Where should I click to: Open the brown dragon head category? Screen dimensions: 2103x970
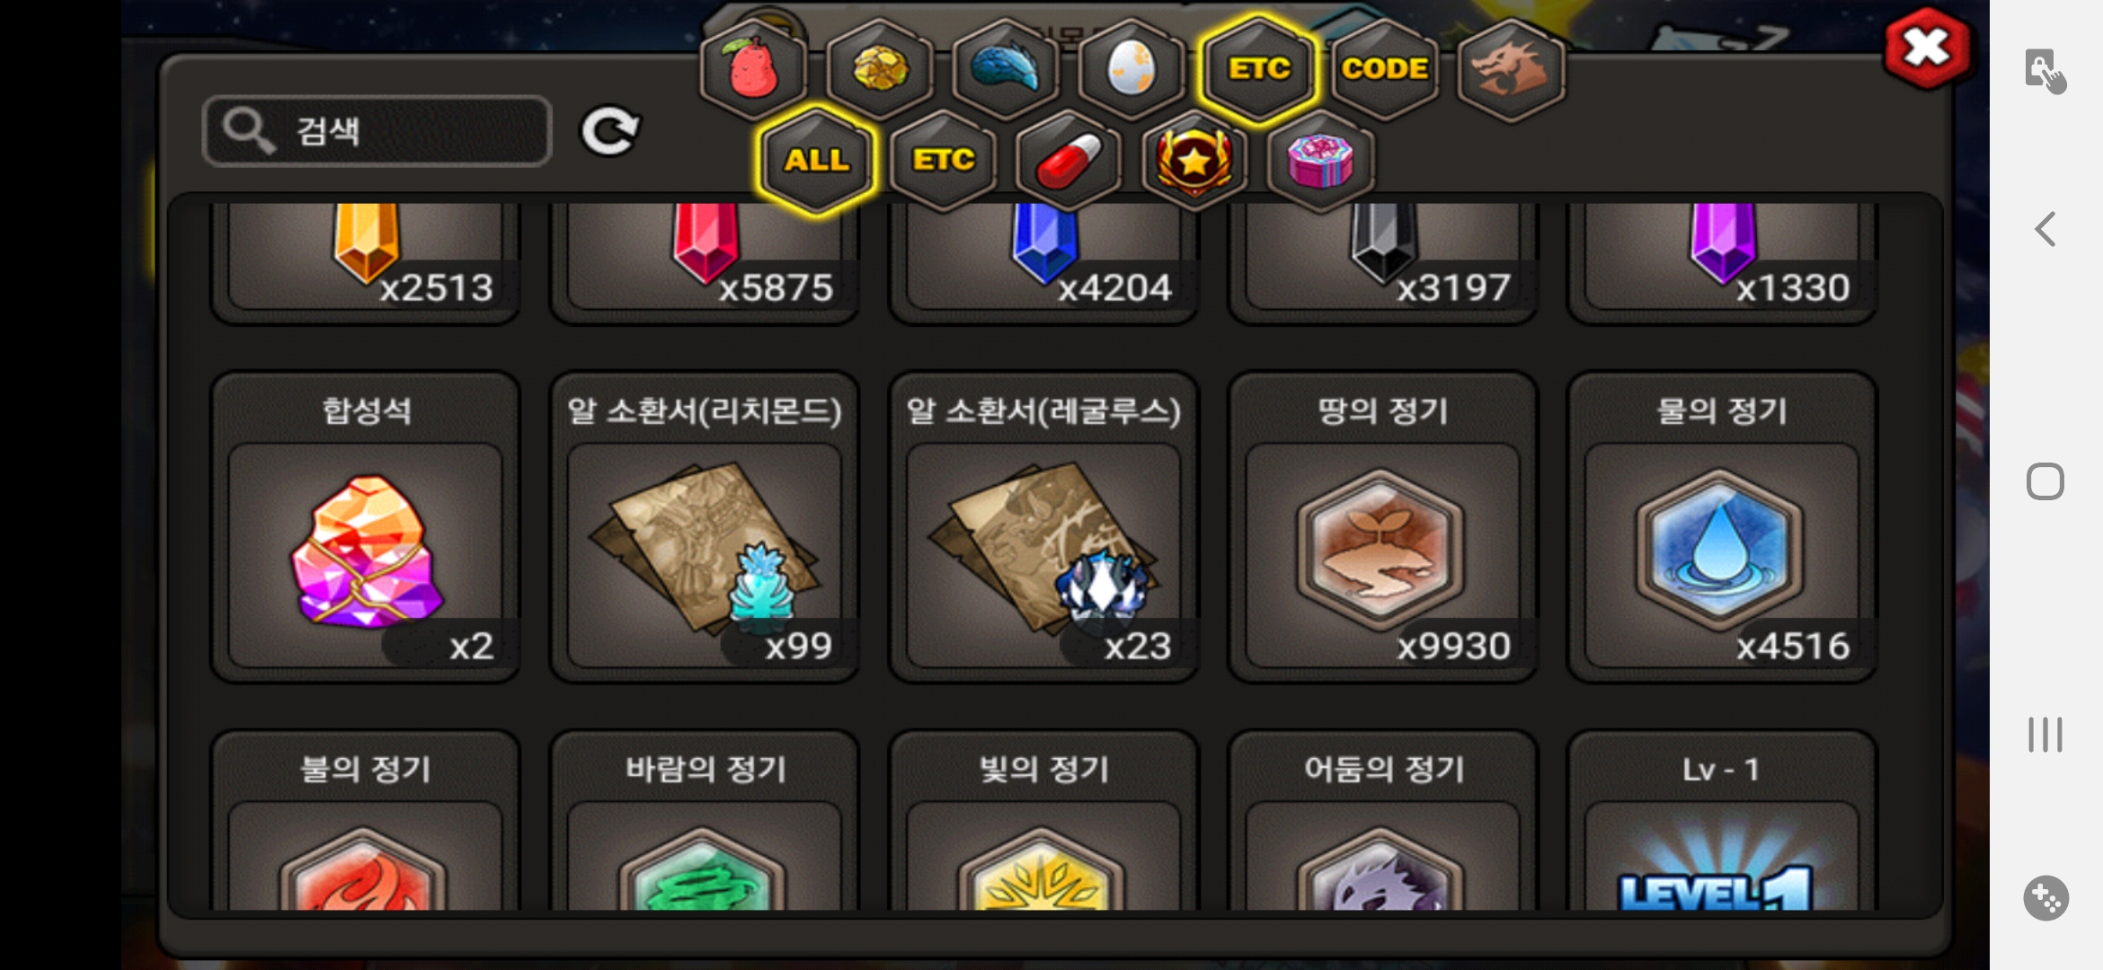click(1511, 69)
